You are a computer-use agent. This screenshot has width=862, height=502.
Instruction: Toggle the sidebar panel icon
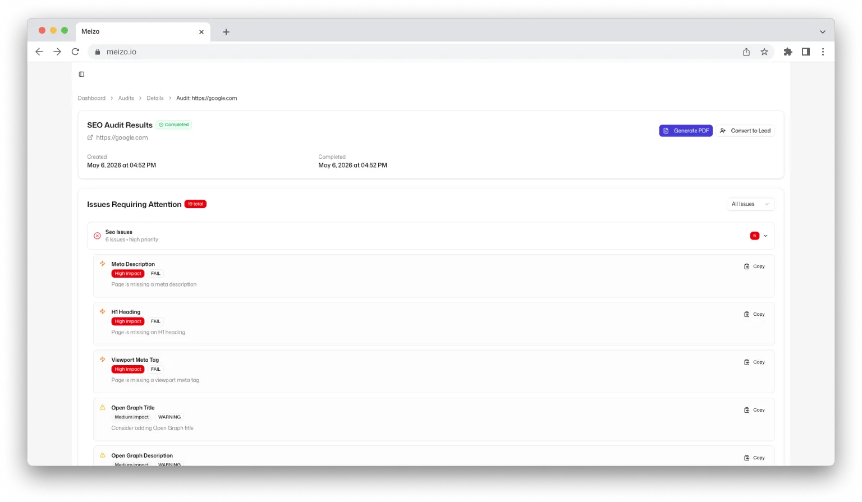81,74
